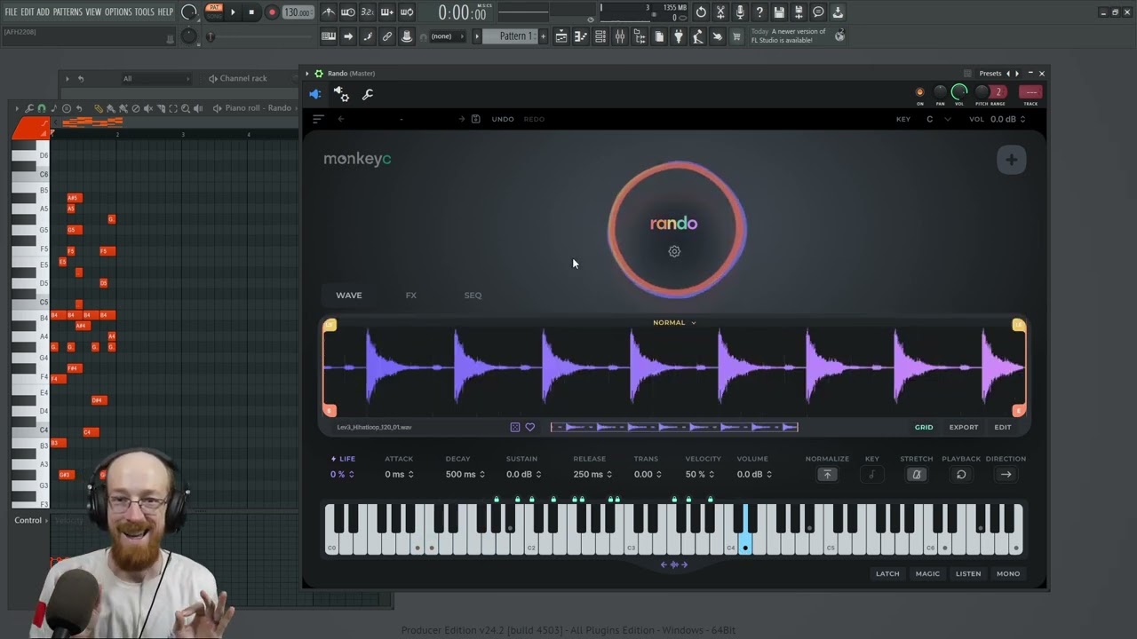Save project with floppy disk icon
The width and height of the screenshot is (1137, 639).
(779, 12)
